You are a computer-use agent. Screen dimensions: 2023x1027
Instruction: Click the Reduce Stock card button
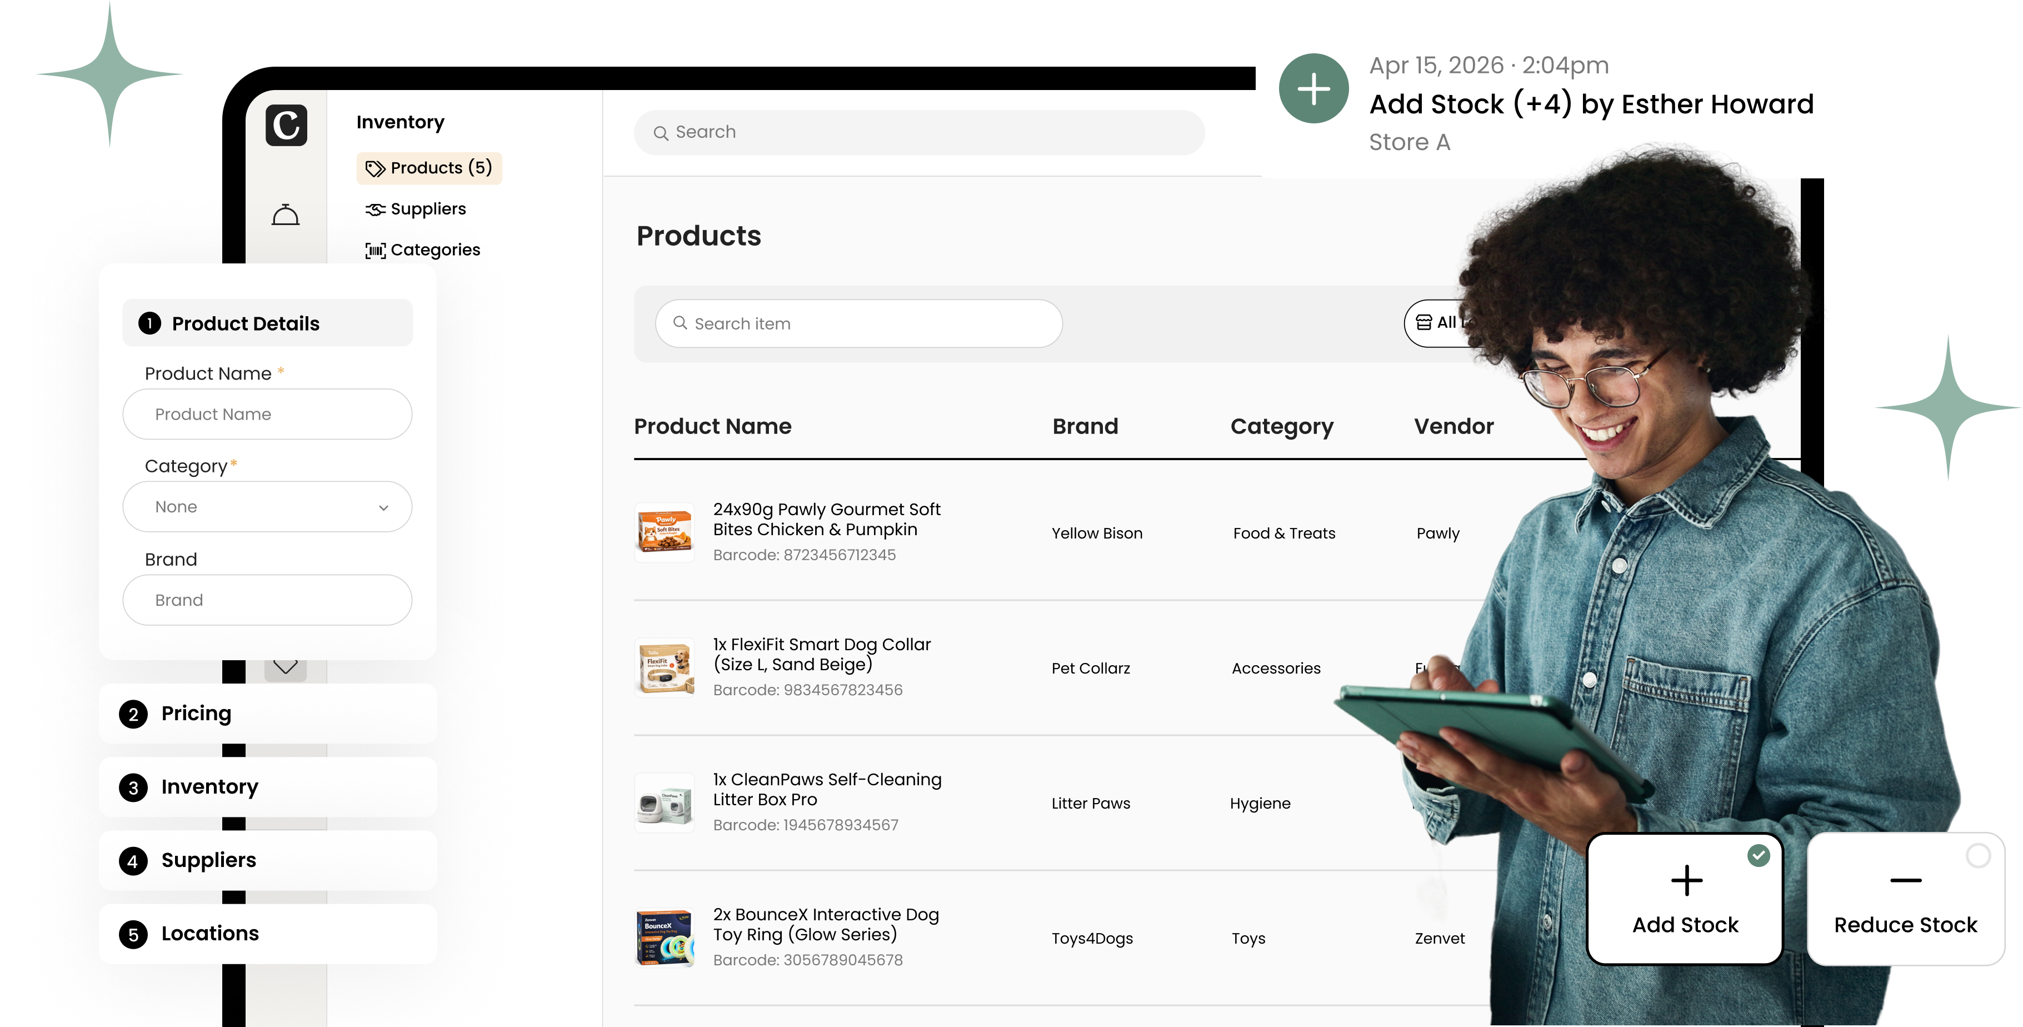[1906, 899]
